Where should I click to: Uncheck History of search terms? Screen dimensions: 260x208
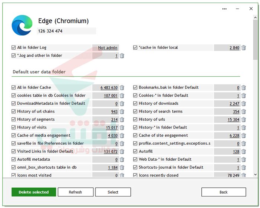click(x=135, y=111)
